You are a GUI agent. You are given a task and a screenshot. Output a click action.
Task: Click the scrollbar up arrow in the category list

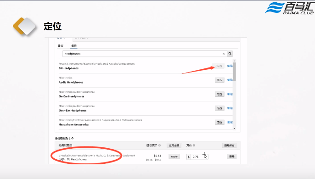tap(235, 61)
